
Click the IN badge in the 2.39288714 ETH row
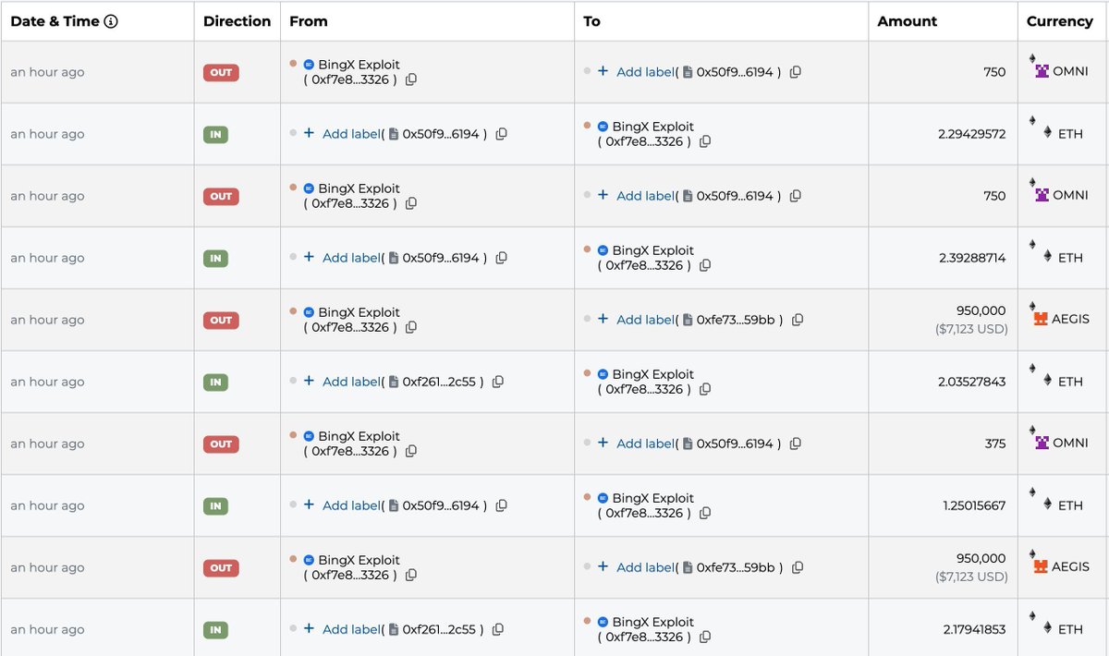[215, 258]
